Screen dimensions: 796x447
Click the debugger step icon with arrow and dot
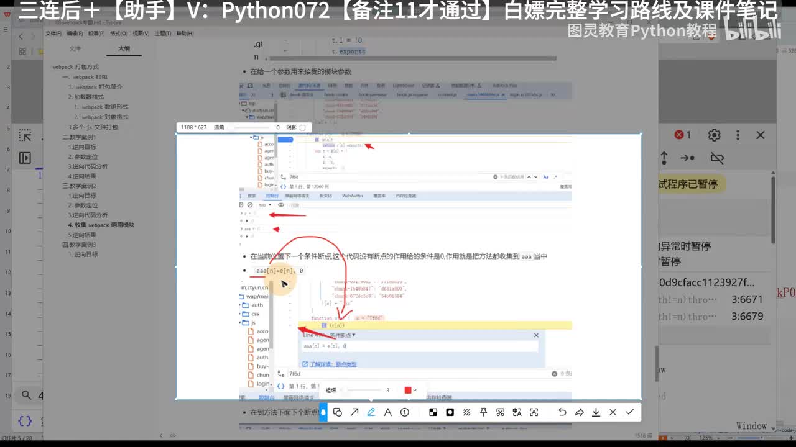point(687,158)
